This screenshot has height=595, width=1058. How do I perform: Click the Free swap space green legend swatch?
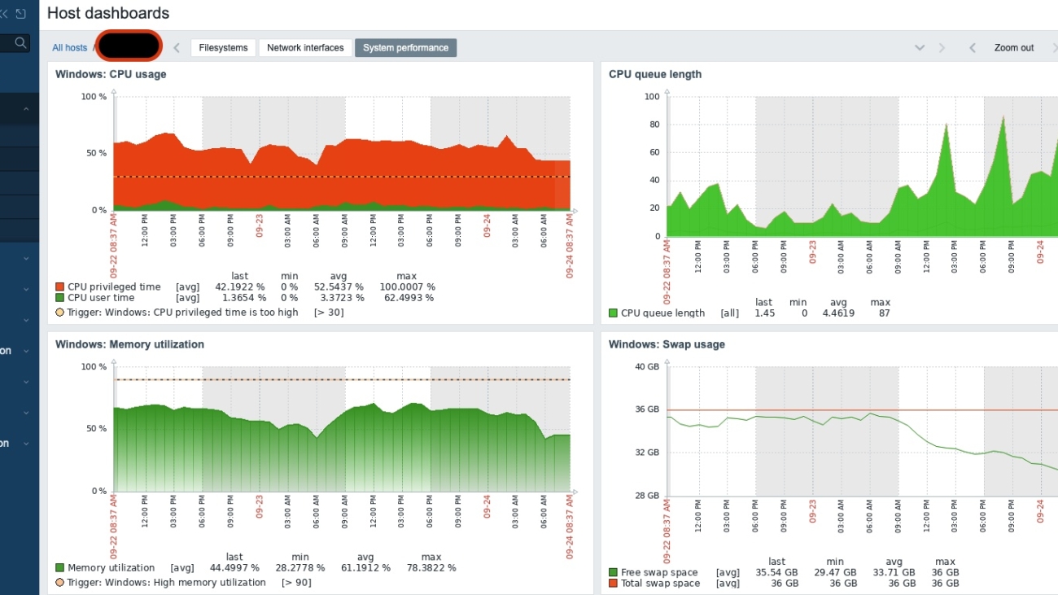613,573
